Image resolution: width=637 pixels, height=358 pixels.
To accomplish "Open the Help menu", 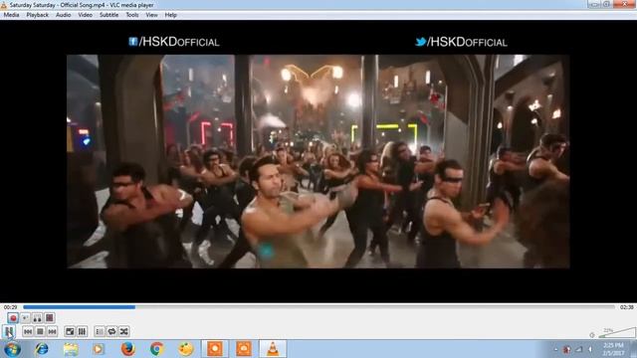I will coord(170,15).
